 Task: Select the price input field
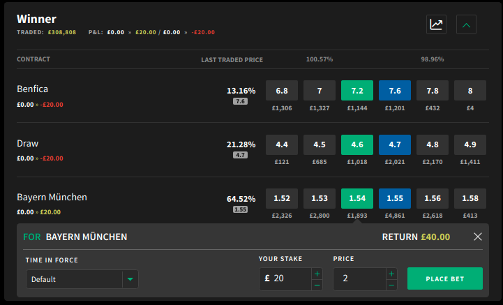coord(359,278)
